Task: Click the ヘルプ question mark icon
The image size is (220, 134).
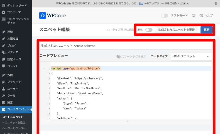Action: (201, 16)
